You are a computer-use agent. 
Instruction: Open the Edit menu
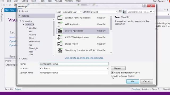9,1
